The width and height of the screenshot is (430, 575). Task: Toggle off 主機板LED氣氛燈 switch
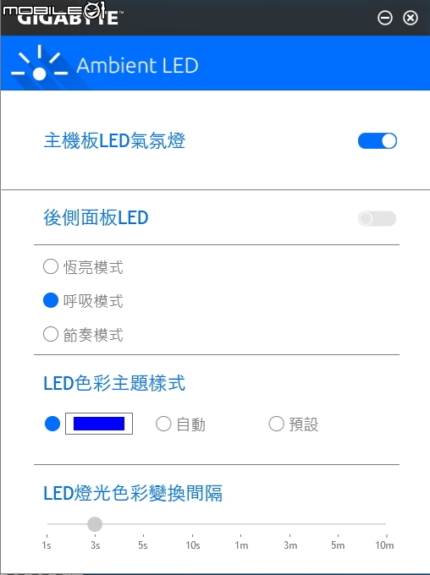(x=378, y=141)
